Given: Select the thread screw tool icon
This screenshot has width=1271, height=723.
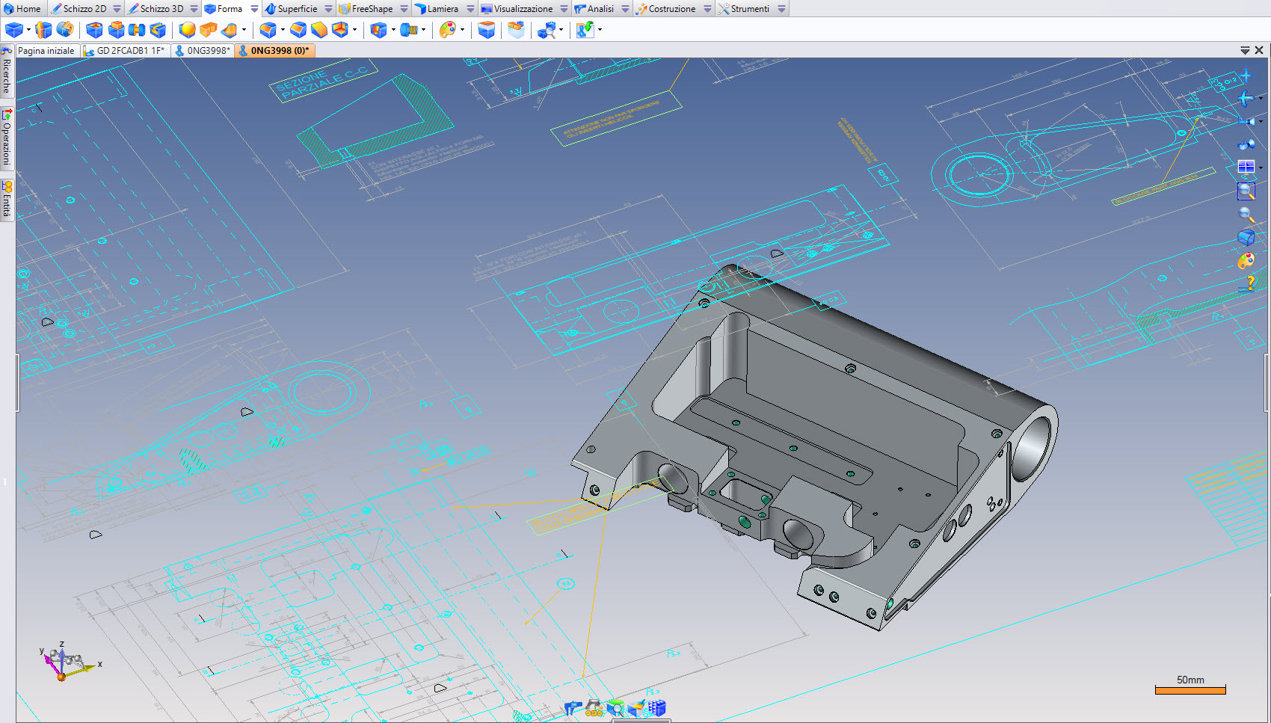Looking at the screenshot, I should click(409, 30).
